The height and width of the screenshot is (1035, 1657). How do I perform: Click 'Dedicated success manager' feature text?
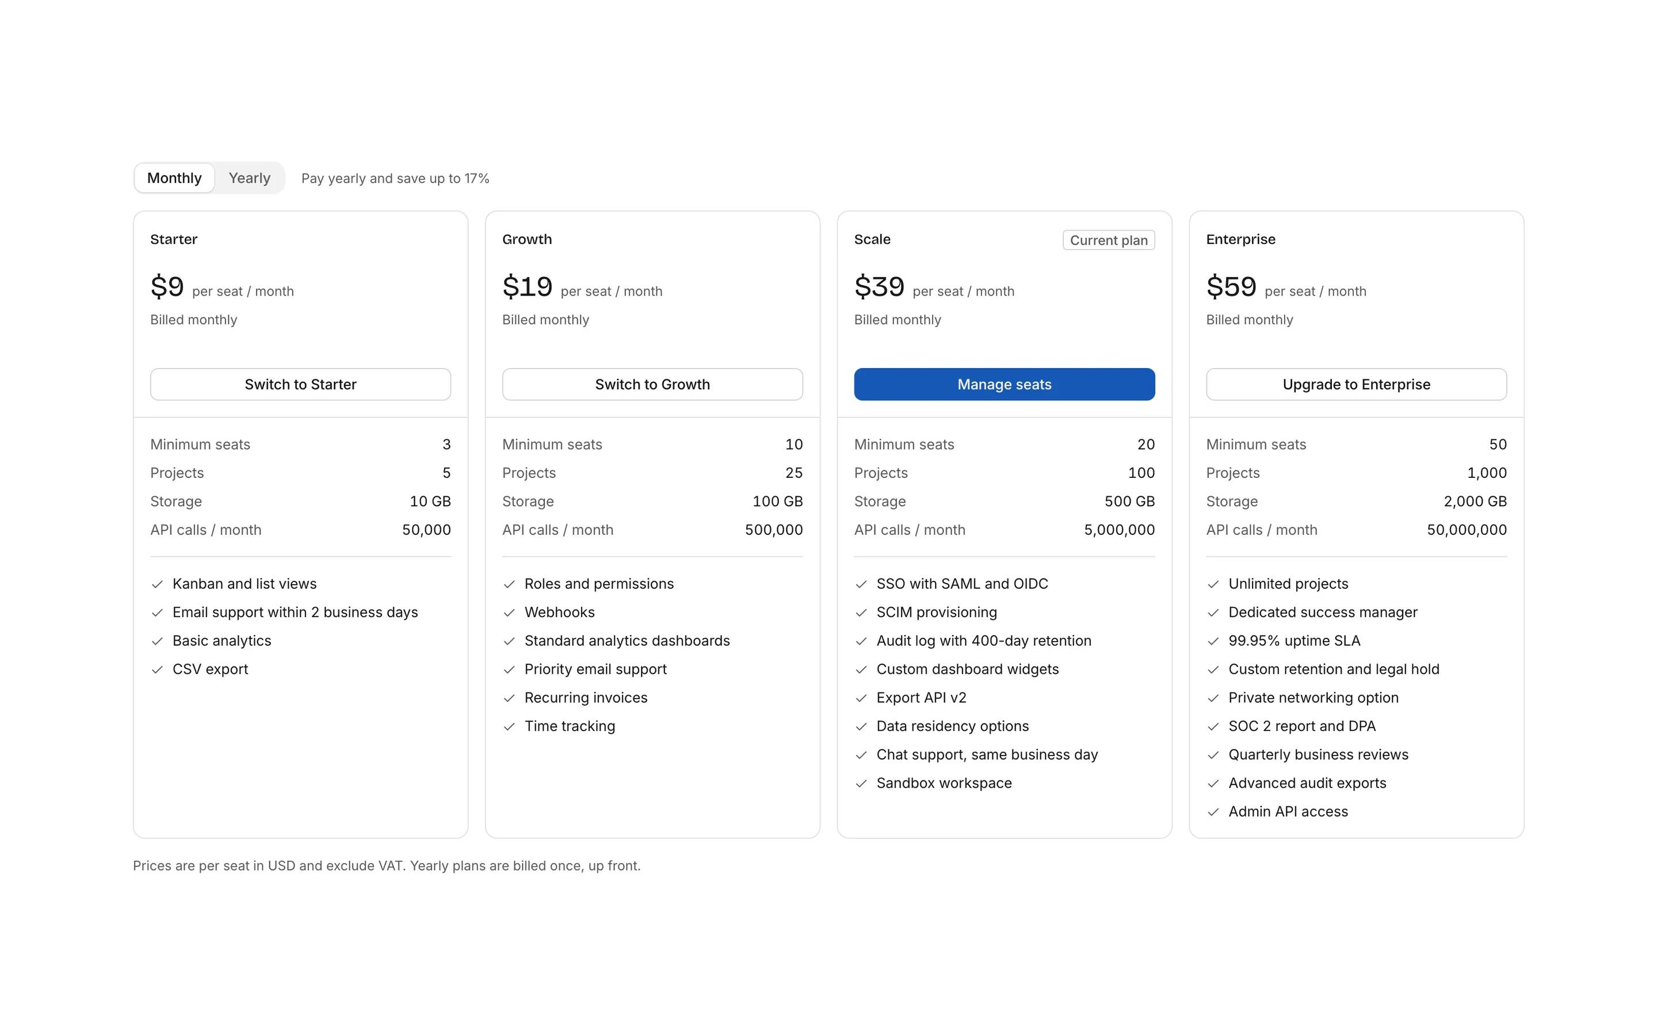(1323, 612)
